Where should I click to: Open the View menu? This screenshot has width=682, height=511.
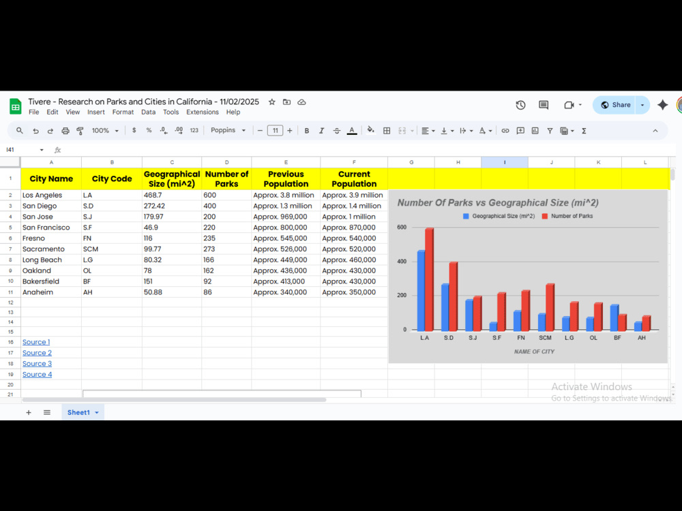point(73,112)
